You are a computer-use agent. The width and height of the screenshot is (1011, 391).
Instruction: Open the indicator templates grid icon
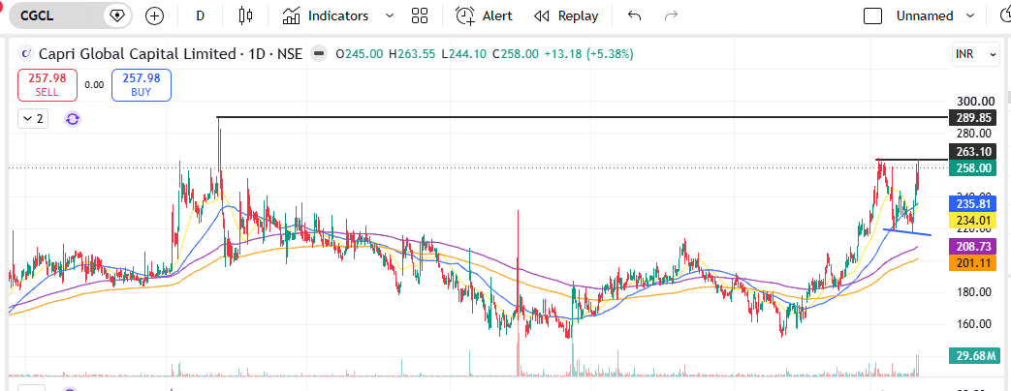[420, 16]
